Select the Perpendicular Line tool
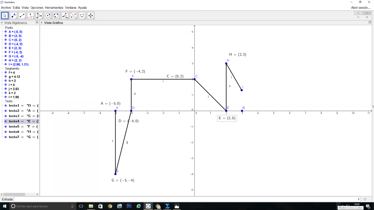Screen dimensions: 374x210 coord(31,15)
